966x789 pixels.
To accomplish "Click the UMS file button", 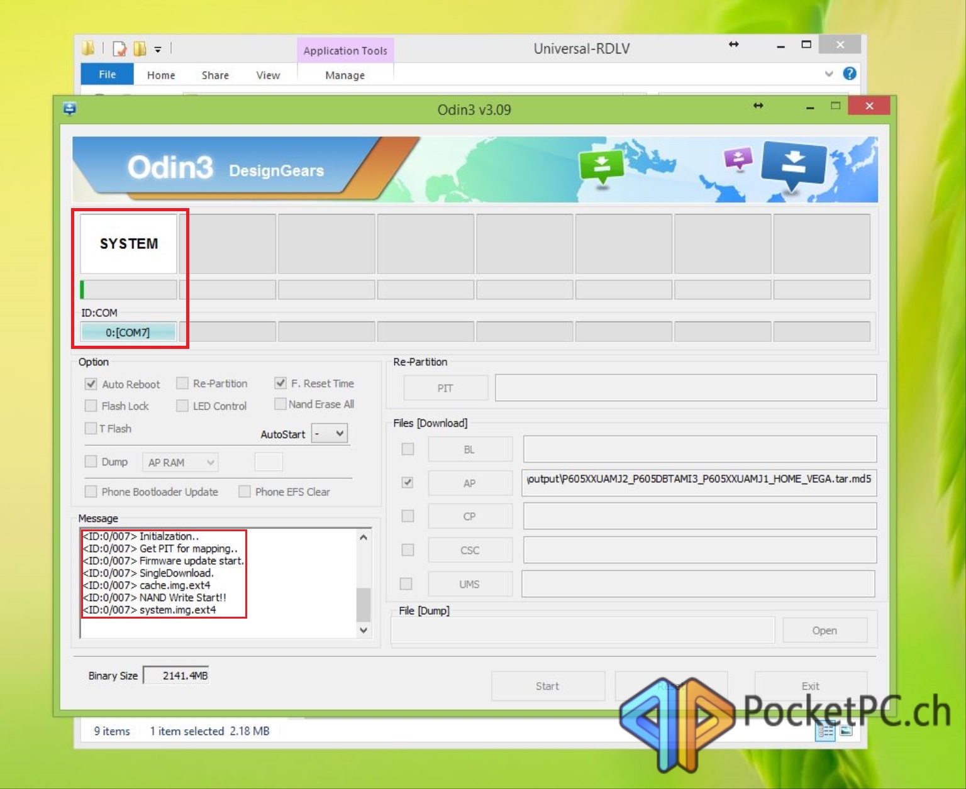I will [470, 584].
